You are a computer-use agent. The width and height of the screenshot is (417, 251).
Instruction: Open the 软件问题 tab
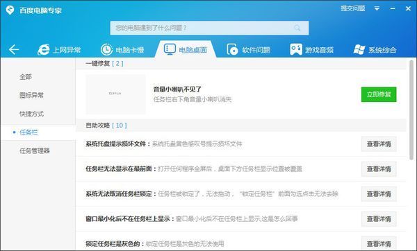click(248, 50)
